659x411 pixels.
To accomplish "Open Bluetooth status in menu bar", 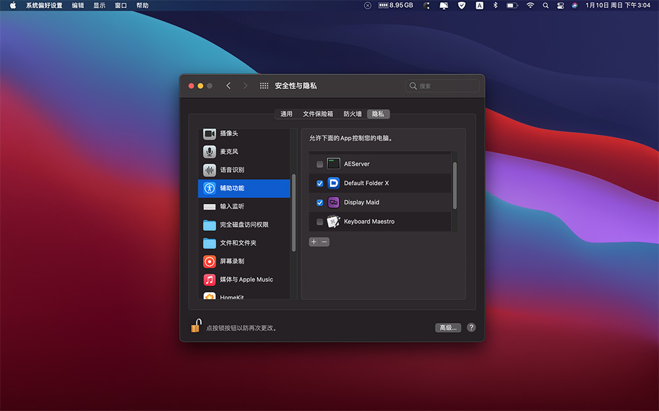I will 495,5.
